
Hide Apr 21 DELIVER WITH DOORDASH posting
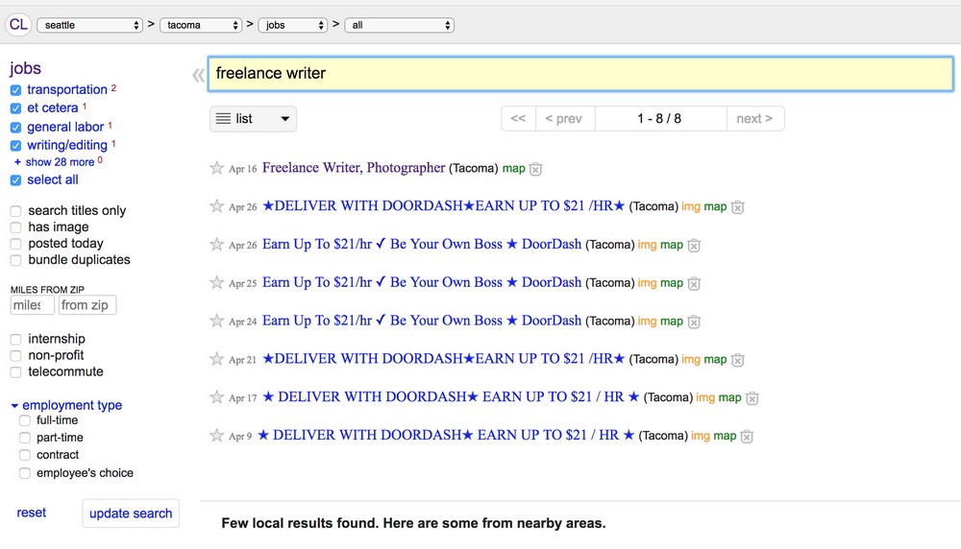[x=737, y=361]
